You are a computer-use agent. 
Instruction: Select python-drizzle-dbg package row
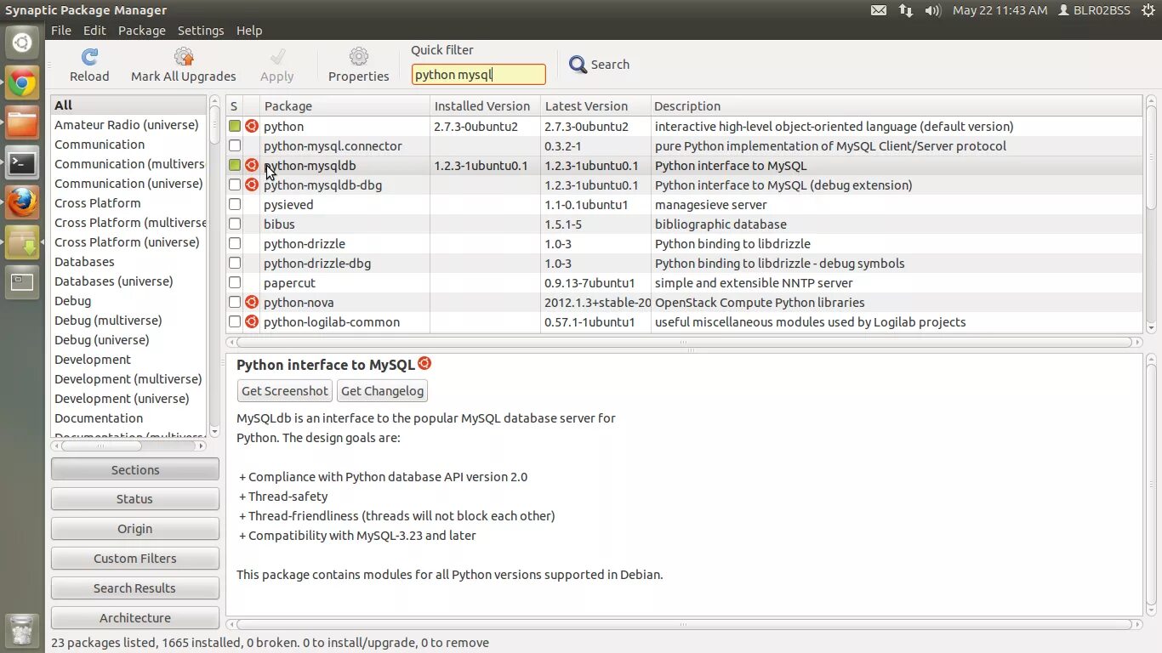[685, 263]
